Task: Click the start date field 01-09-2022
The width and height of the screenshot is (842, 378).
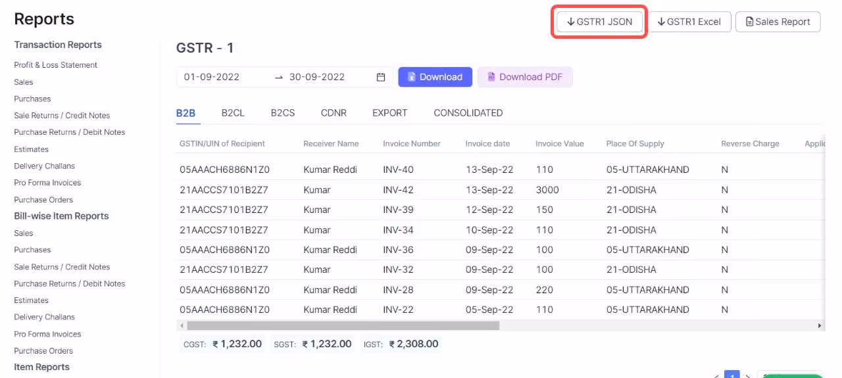Action: click(x=212, y=77)
